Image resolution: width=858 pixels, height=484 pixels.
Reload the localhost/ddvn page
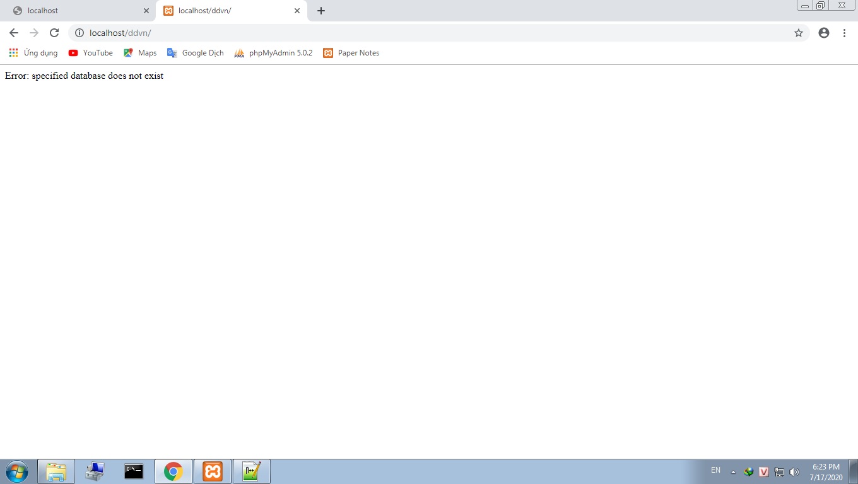54,33
